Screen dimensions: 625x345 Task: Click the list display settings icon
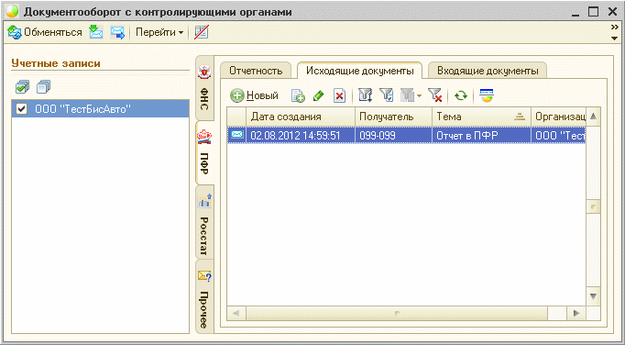tap(487, 95)
